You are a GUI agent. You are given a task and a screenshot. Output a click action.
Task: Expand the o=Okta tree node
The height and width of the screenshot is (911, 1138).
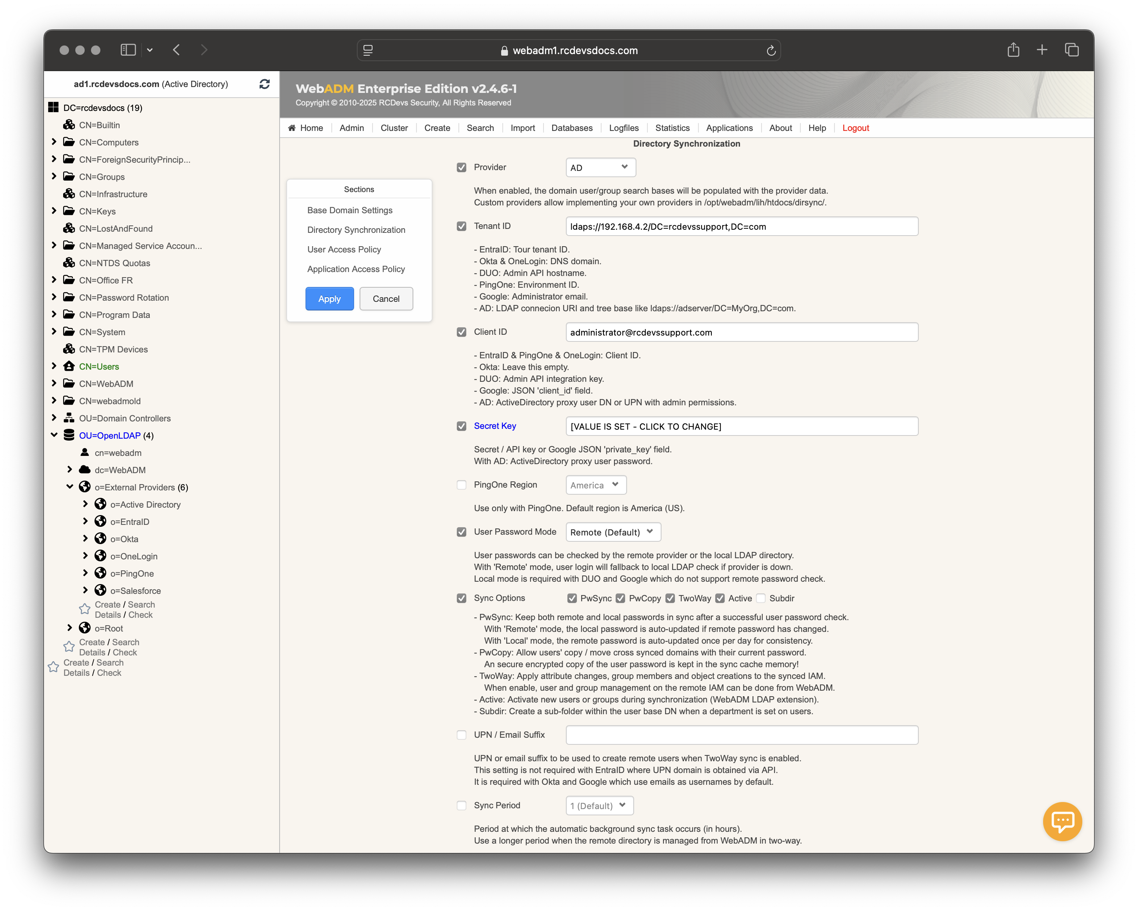(x=85, y=538)
